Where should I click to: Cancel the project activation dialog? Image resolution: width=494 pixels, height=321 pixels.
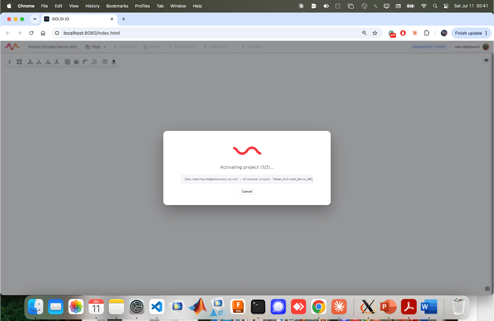(247, 191)
